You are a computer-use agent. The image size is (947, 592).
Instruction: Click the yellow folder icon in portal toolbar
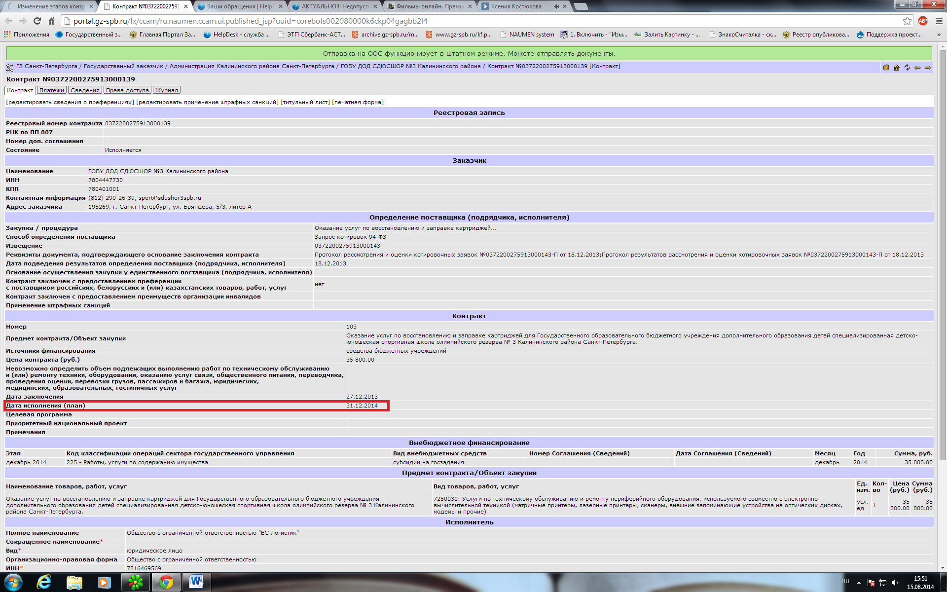886,68
